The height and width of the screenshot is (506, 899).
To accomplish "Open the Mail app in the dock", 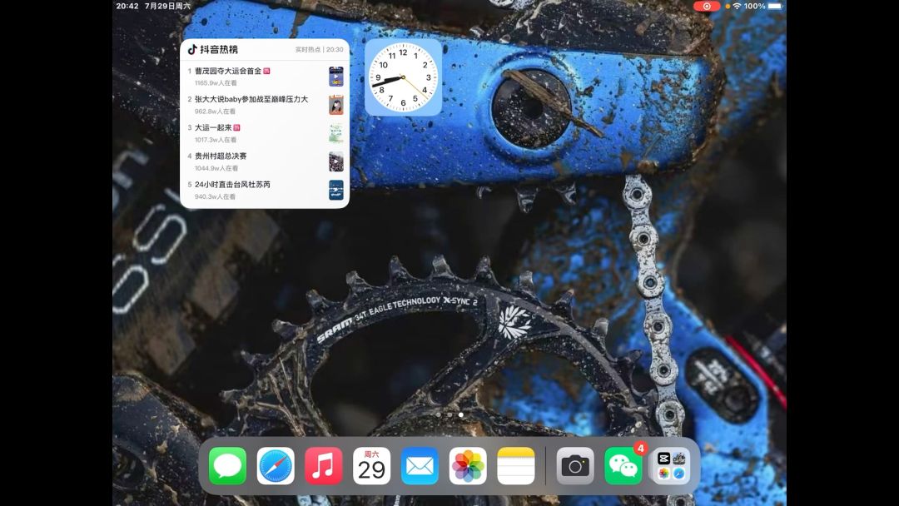I will click(420, 466).
